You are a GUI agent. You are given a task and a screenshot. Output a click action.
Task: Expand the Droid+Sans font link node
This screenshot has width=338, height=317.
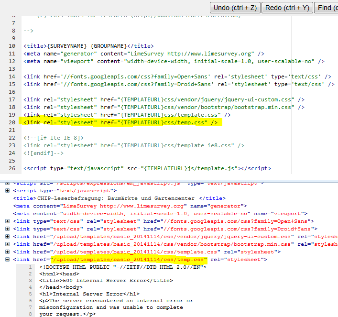[8, 229]
